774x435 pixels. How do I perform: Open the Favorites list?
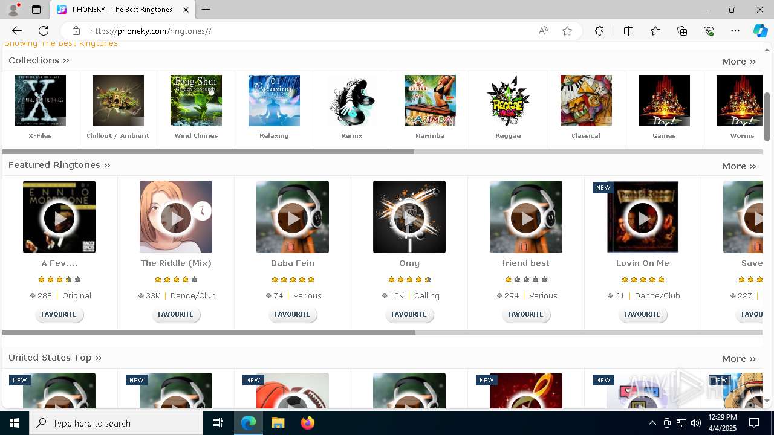click(655, 31)
